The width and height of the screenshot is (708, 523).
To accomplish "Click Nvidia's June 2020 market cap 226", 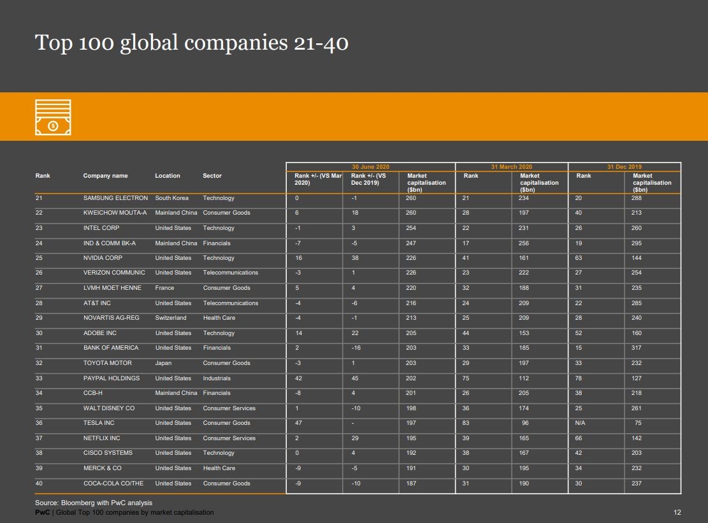I will click(411, 257).
